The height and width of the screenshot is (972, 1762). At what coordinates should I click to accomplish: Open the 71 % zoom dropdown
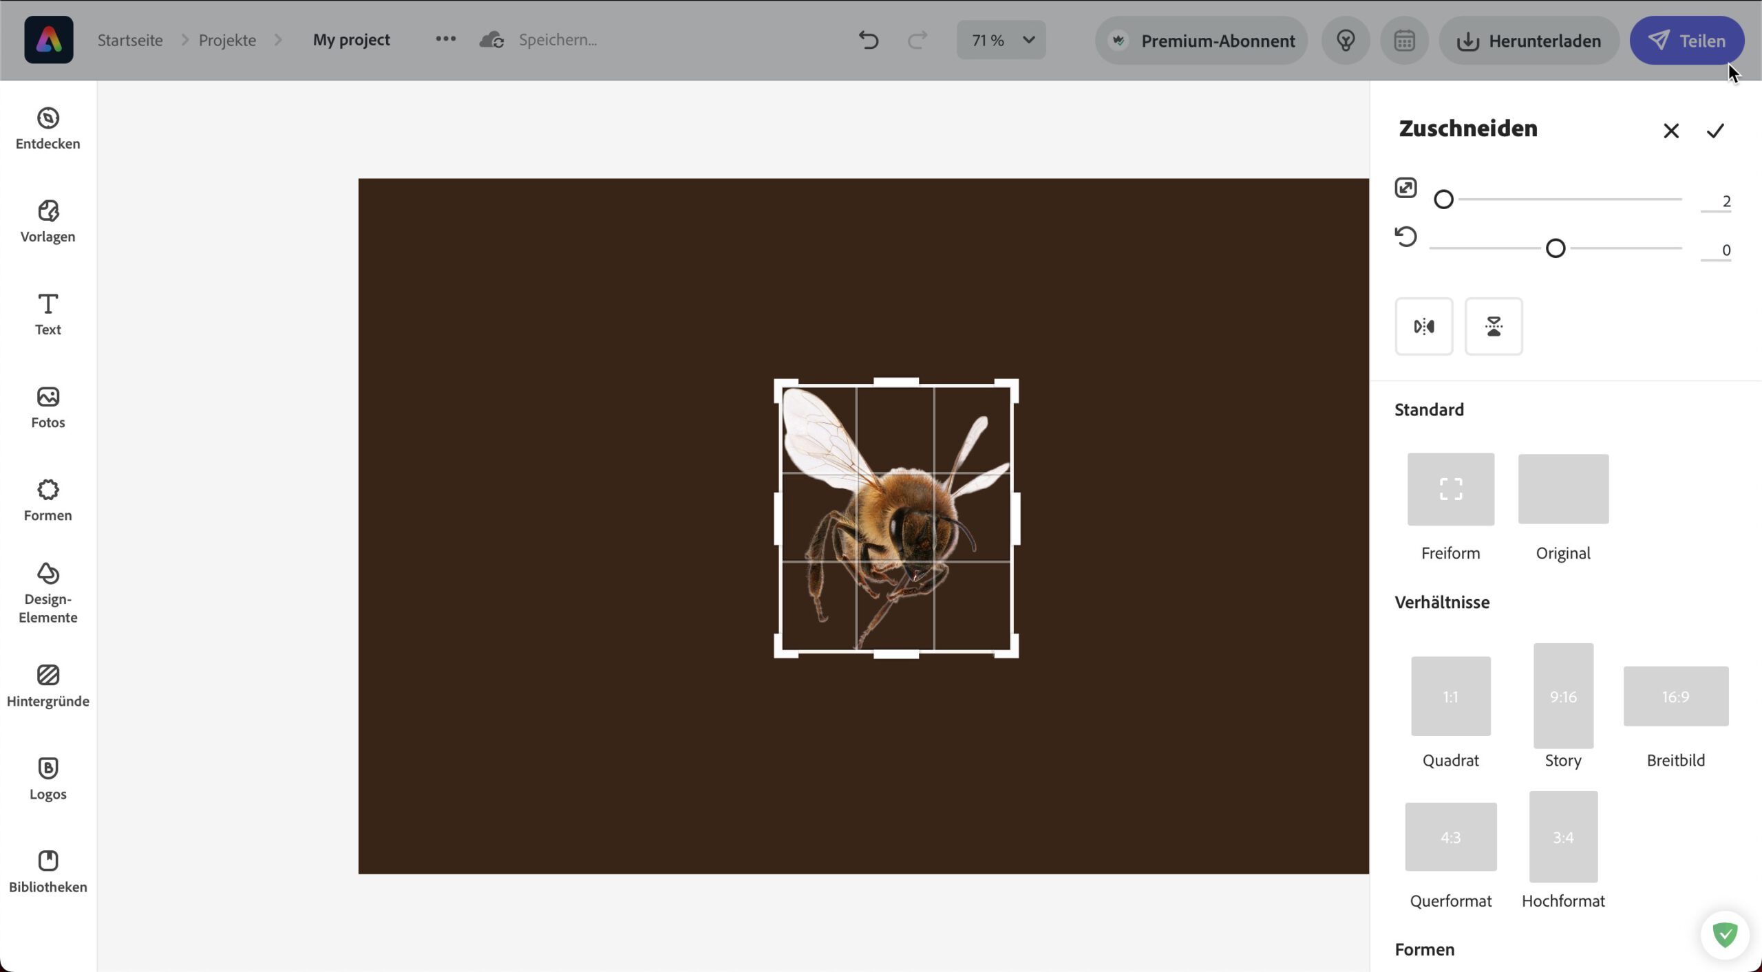pos(1001,40)
